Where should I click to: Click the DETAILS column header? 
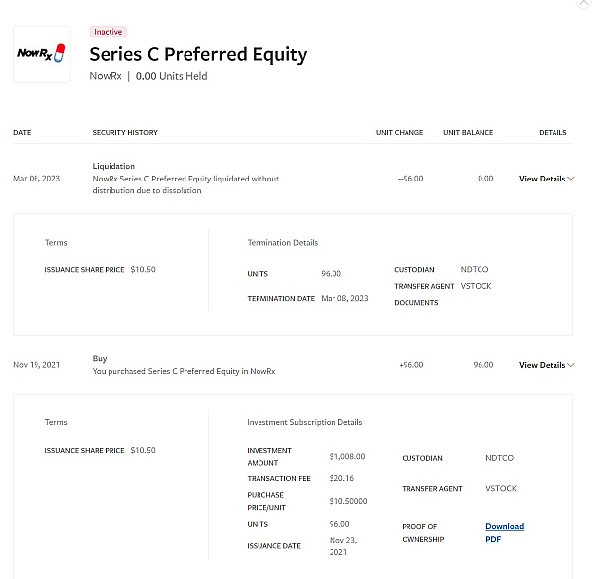pos(553,132)
